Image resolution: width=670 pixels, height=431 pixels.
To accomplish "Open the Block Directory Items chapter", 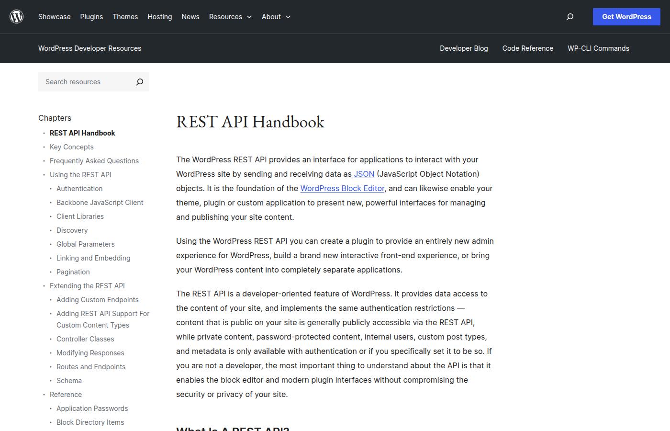I will click(x=90, y=422).
